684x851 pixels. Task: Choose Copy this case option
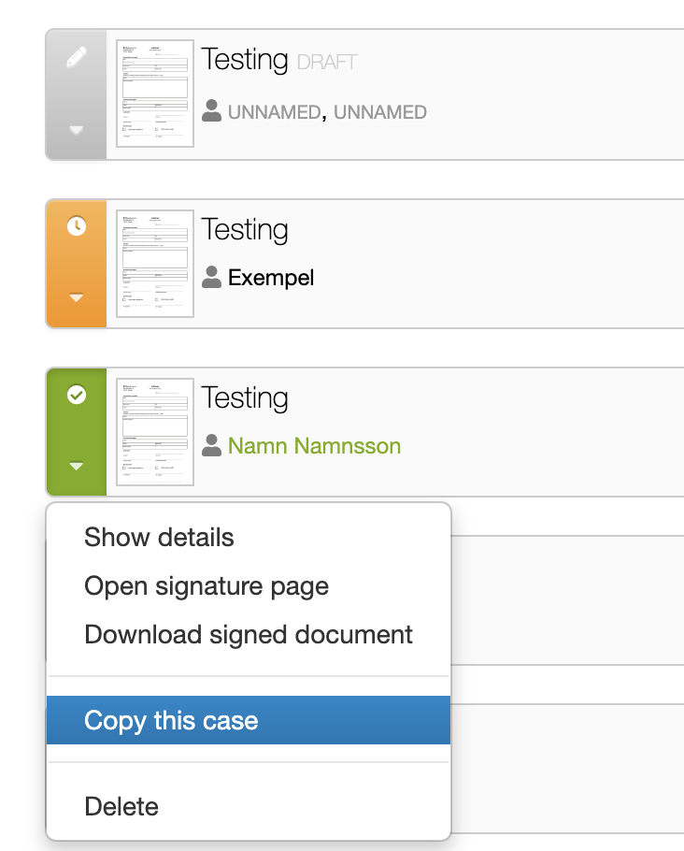tap(249, 720)
